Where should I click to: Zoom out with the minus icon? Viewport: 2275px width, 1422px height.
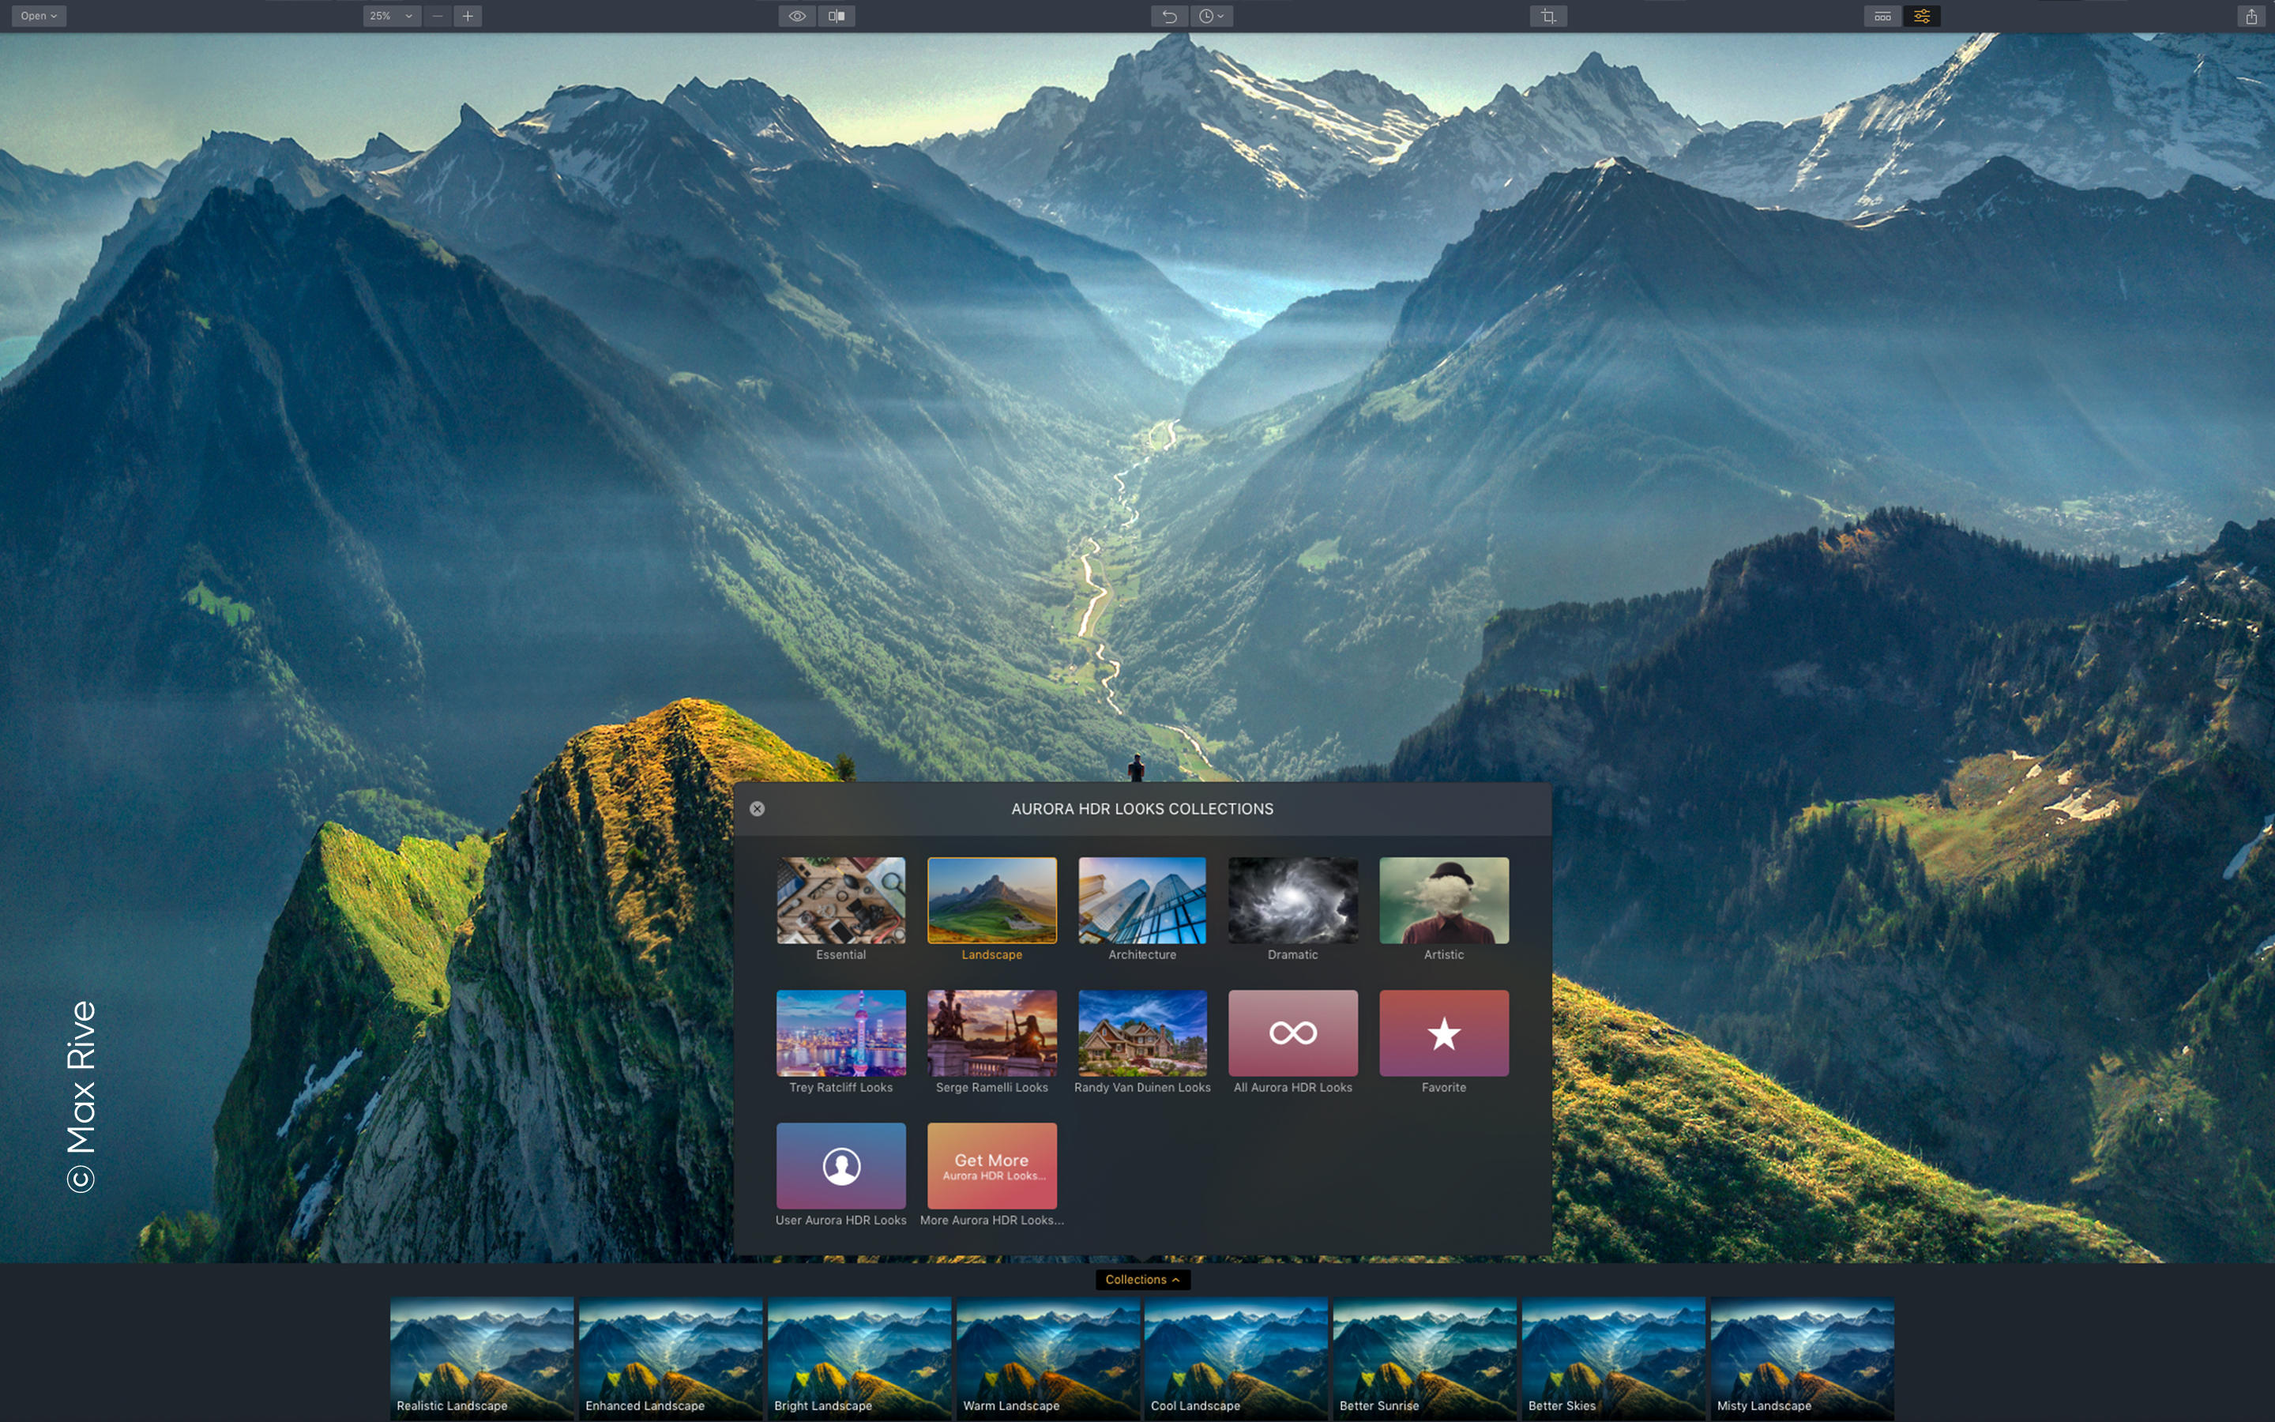coord(437,16)
